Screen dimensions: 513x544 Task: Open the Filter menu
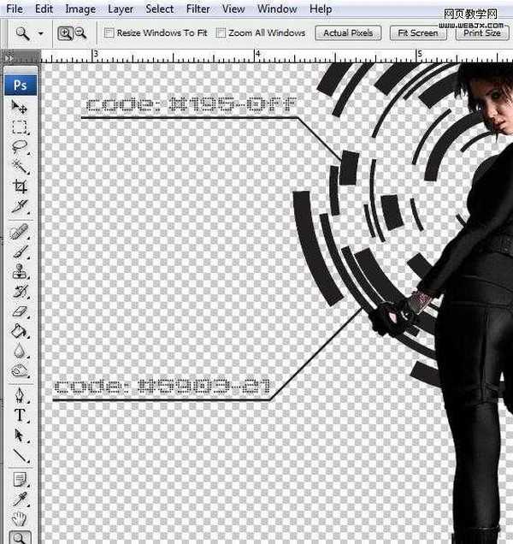198,9
